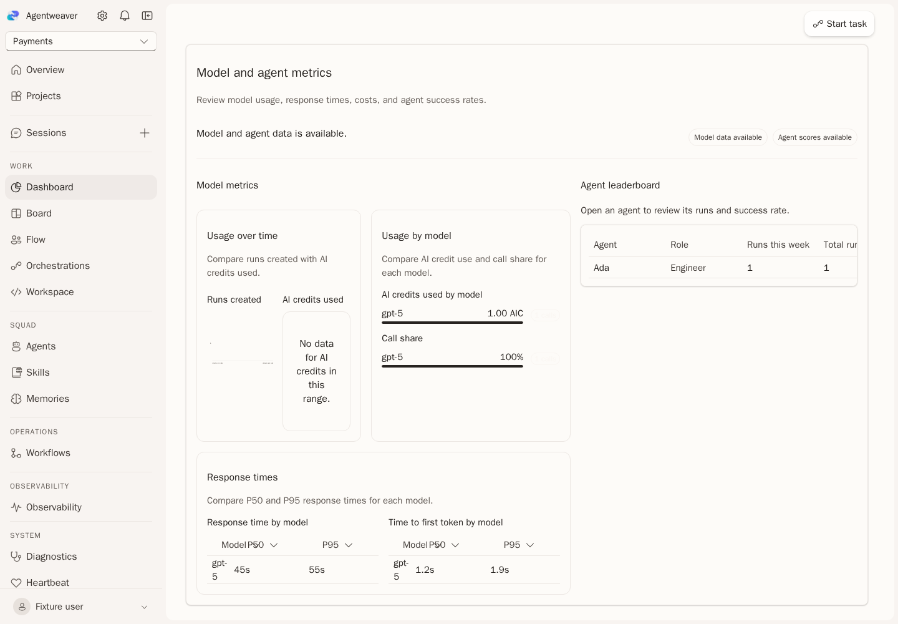Click the Flow icon

(x=16, y=240)
